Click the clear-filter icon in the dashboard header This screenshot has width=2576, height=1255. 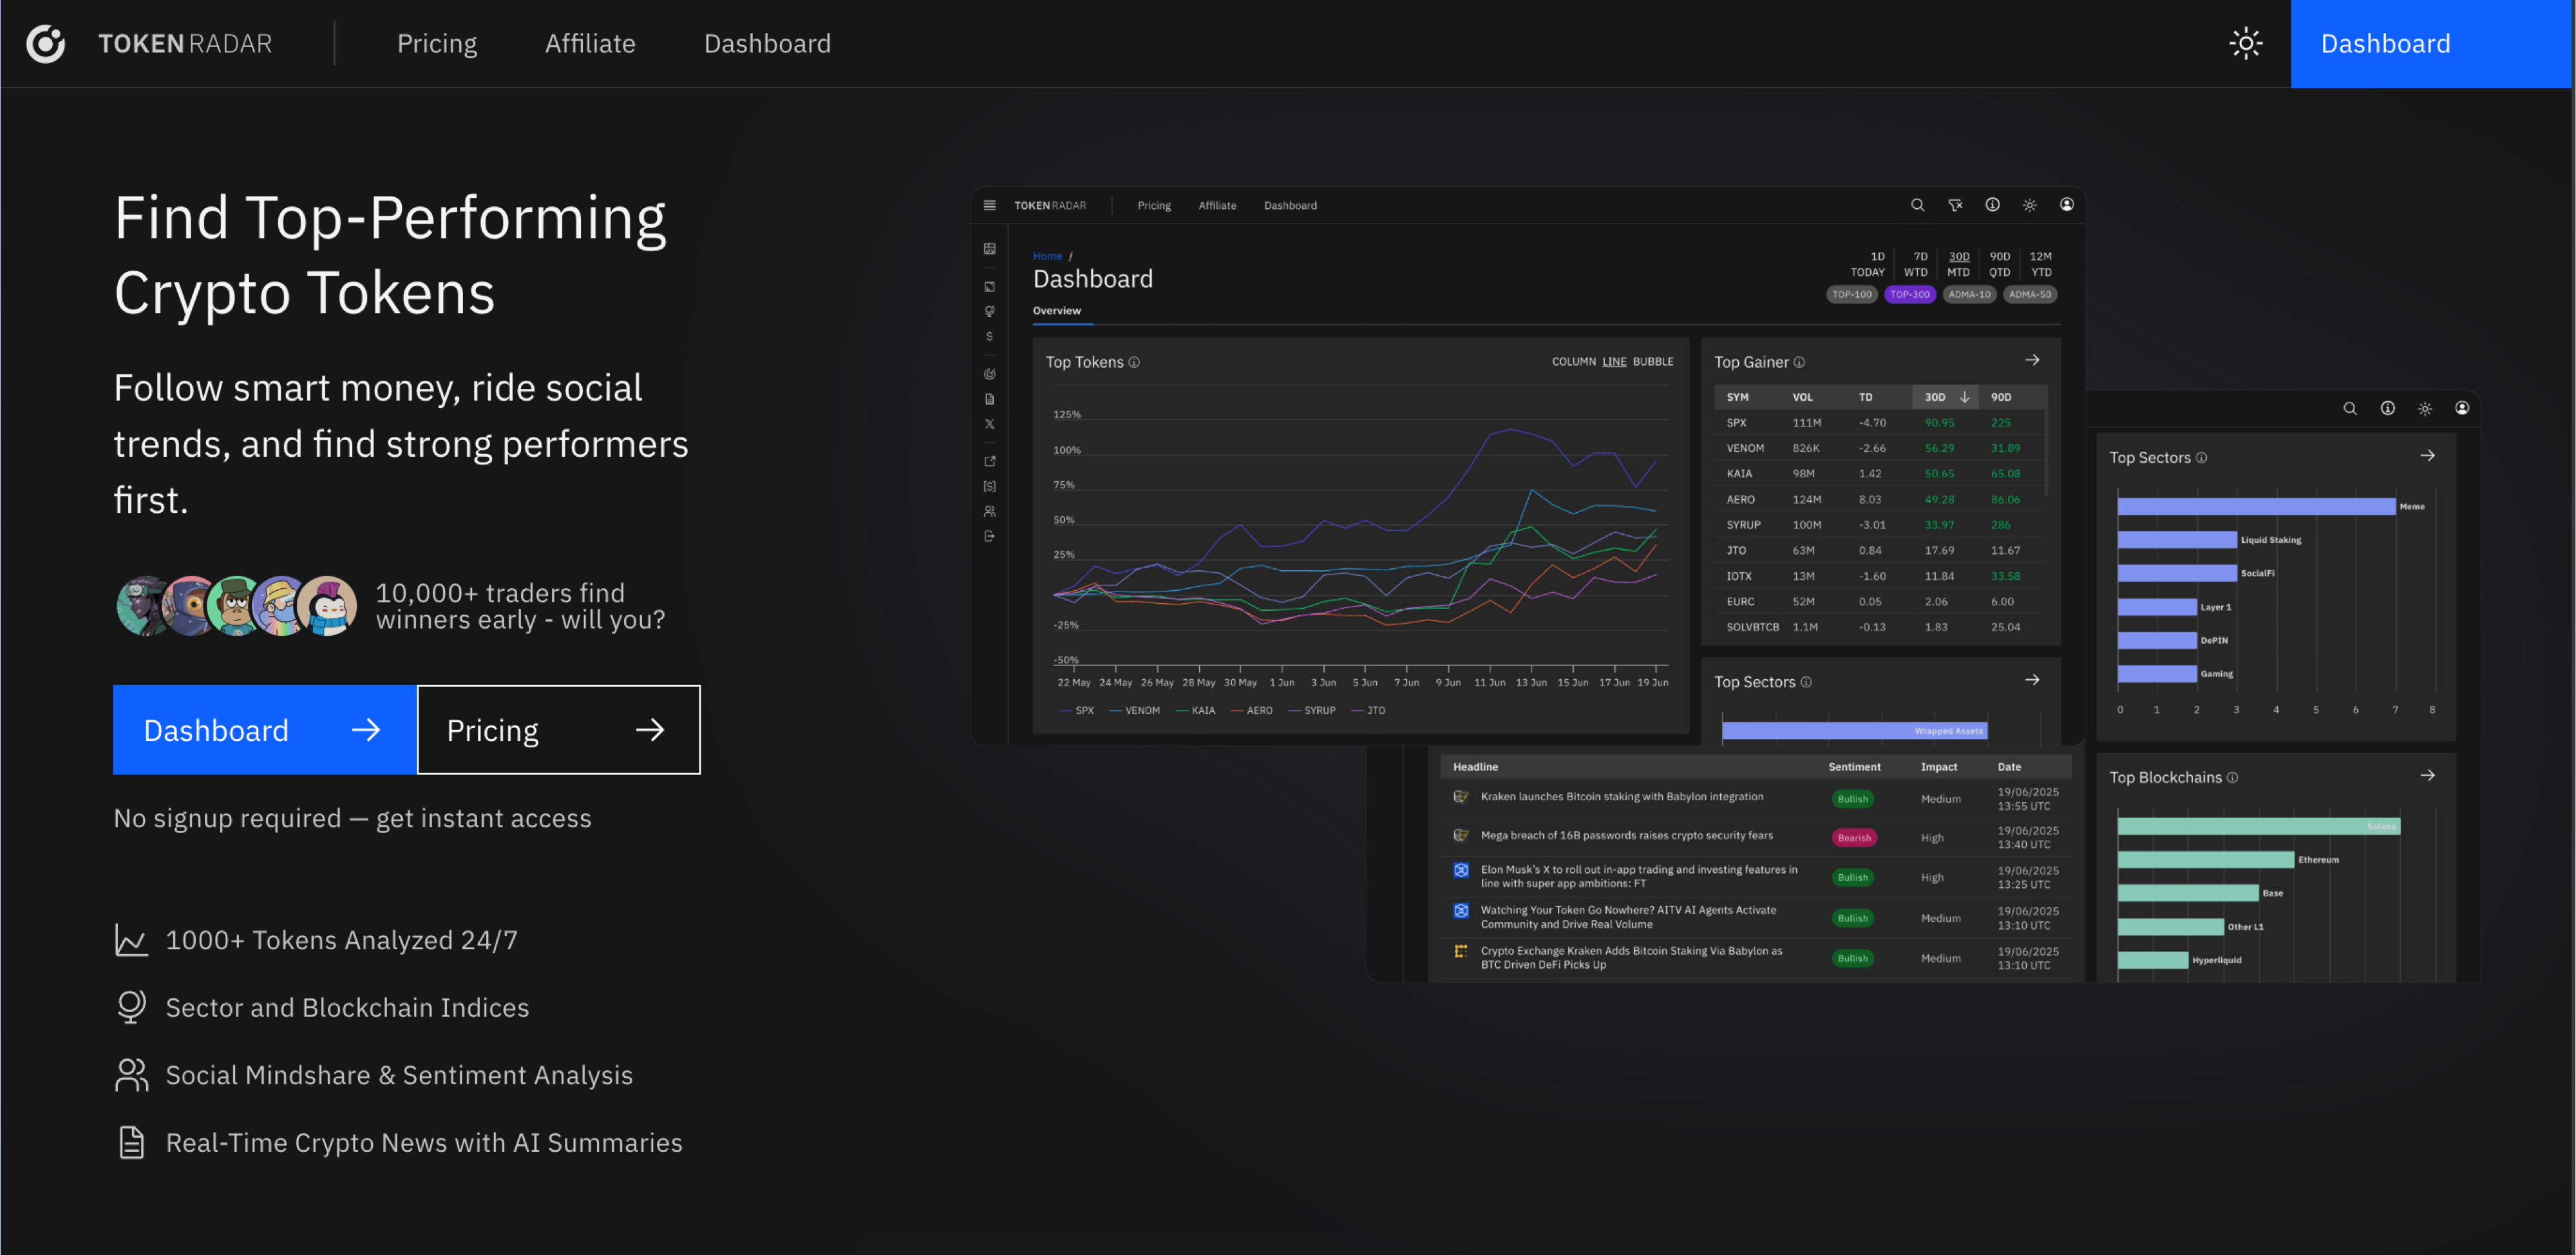tap(1955, 205)
